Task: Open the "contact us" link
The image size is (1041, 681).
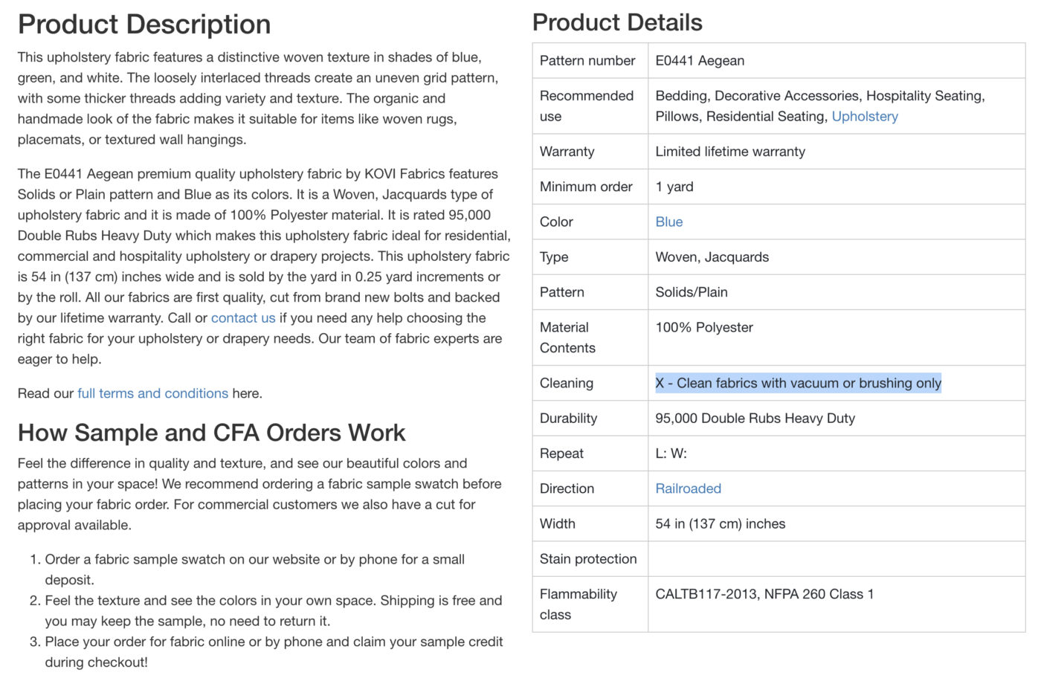Action: 242,318
